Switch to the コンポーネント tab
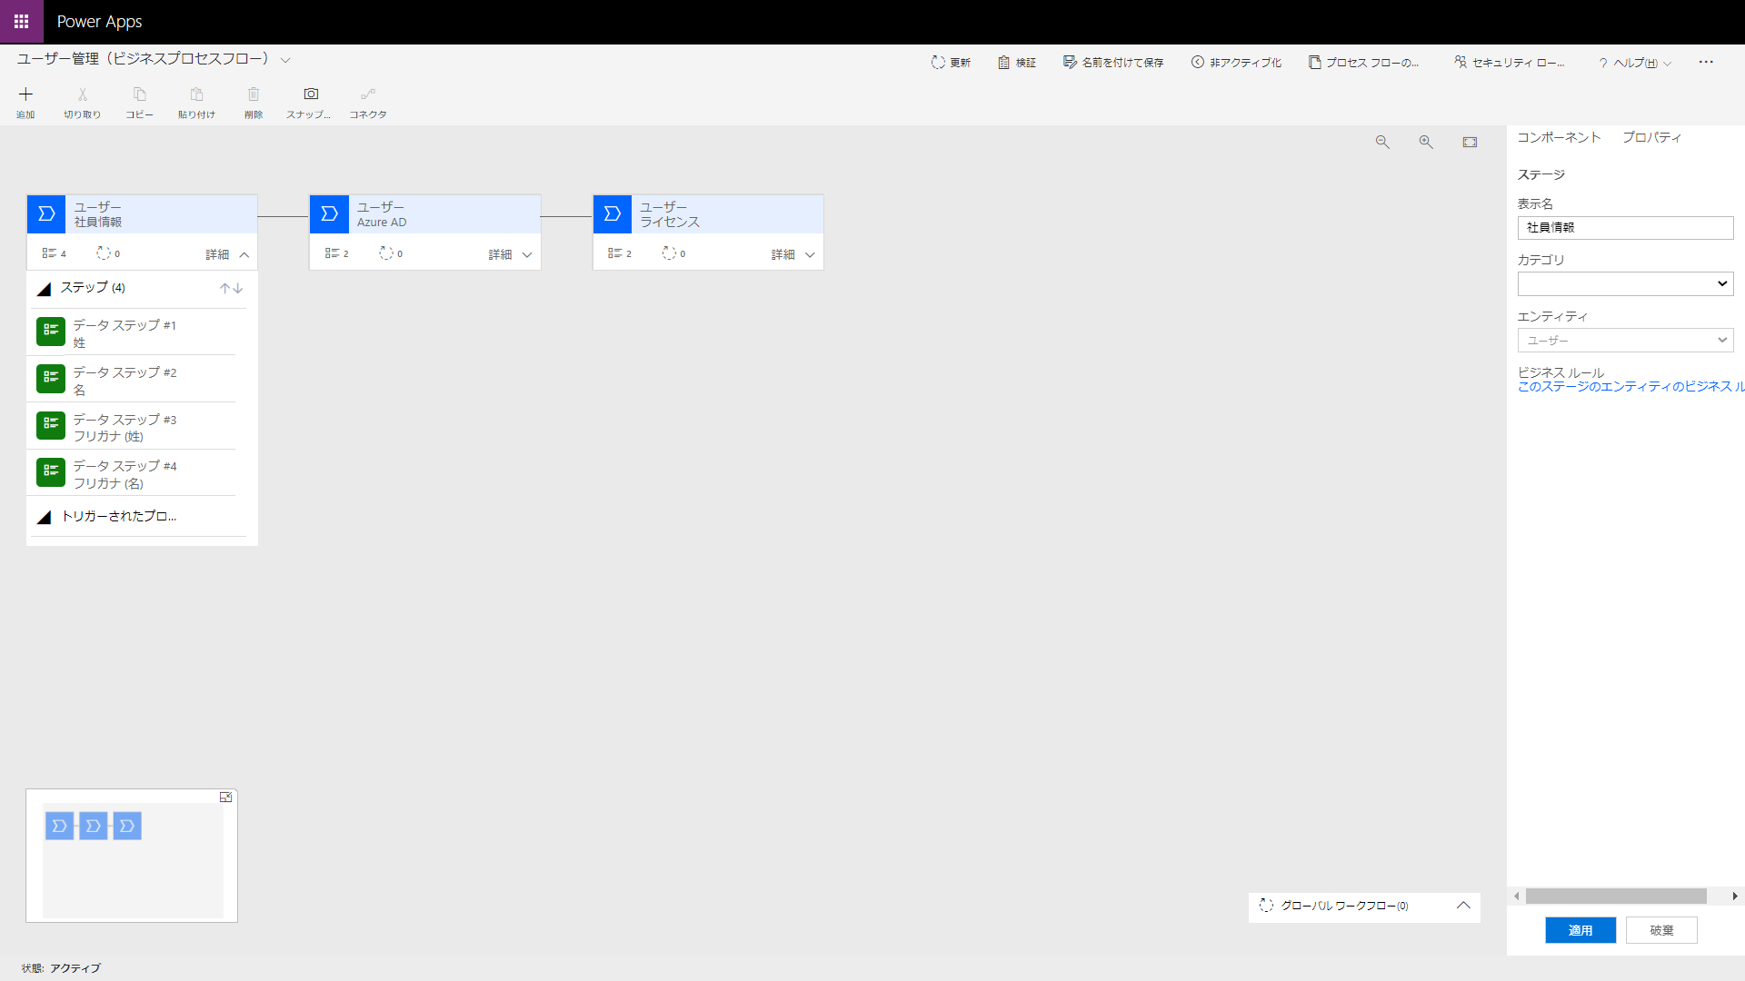The image size is (1745, 981). (x=1559, y=137)
